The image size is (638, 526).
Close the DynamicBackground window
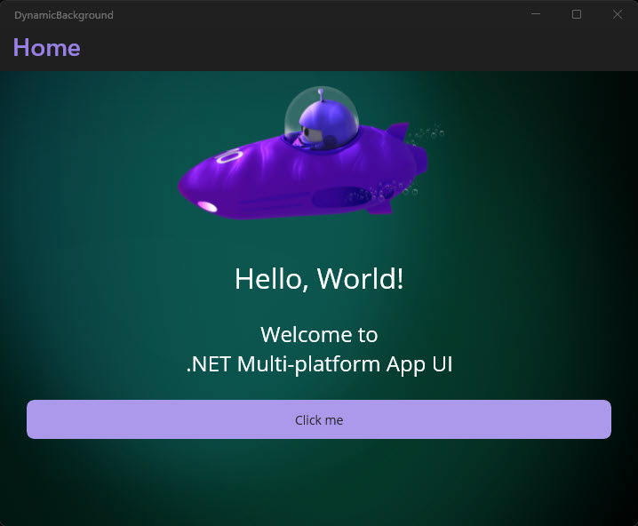click(618, 14)
